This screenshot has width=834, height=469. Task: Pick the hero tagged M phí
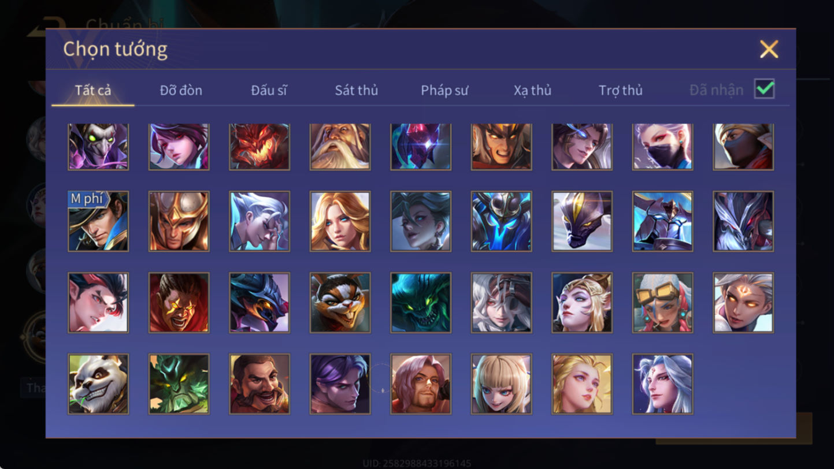tap(98, 222)
